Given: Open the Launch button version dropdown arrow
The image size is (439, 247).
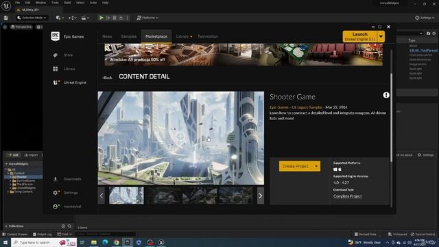Looking at the screenshot, I should tap(381, 36).
